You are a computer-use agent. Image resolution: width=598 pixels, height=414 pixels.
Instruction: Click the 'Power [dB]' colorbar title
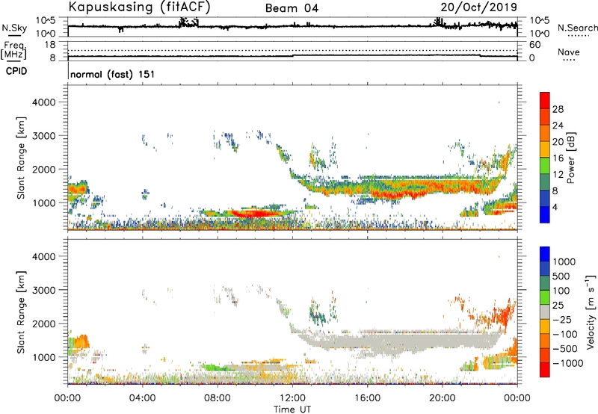(571, 158)
